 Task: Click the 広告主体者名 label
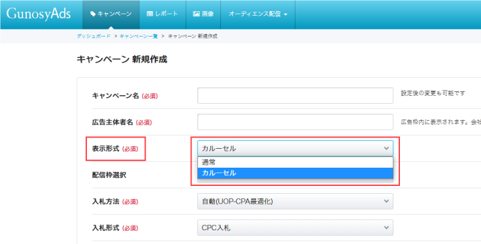(x=112, y=122)
